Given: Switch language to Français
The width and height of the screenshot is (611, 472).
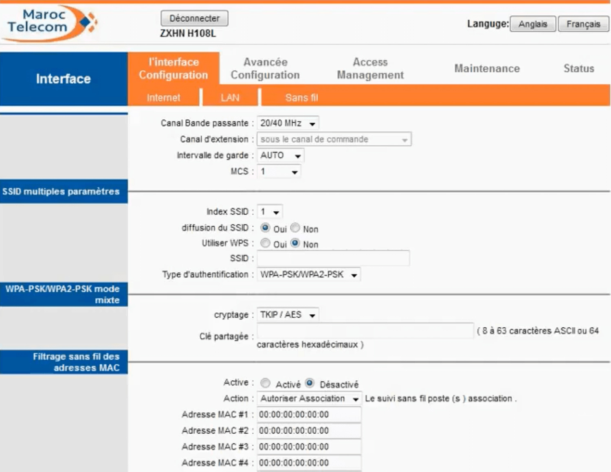Looking at the screenshot, I should click(583, 24).
